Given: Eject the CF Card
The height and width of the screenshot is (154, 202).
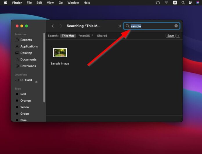Looking at the screenshot, I should tap(36, 82).
